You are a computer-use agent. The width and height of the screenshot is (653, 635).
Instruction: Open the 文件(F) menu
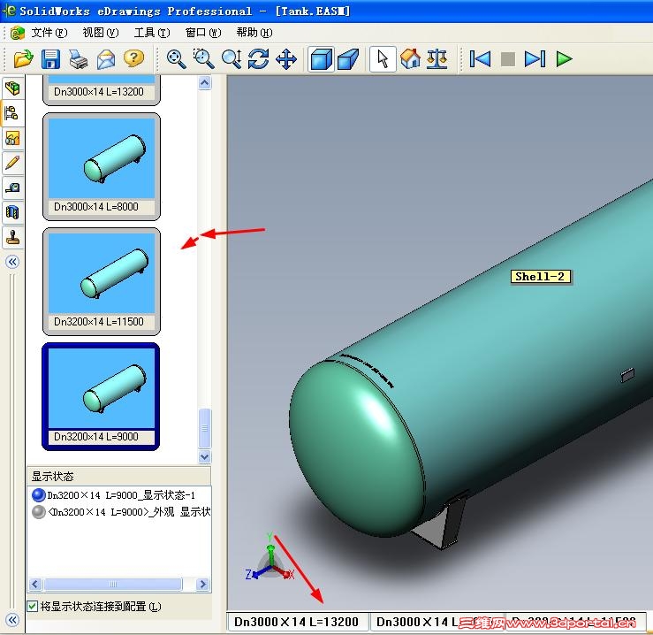[x=49, y=33]
